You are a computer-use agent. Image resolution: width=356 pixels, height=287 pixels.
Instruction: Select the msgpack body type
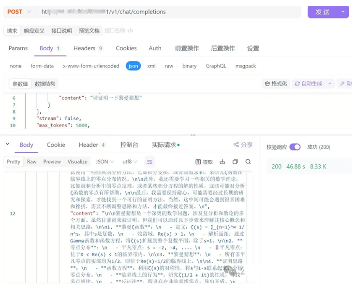coord(246,66)
